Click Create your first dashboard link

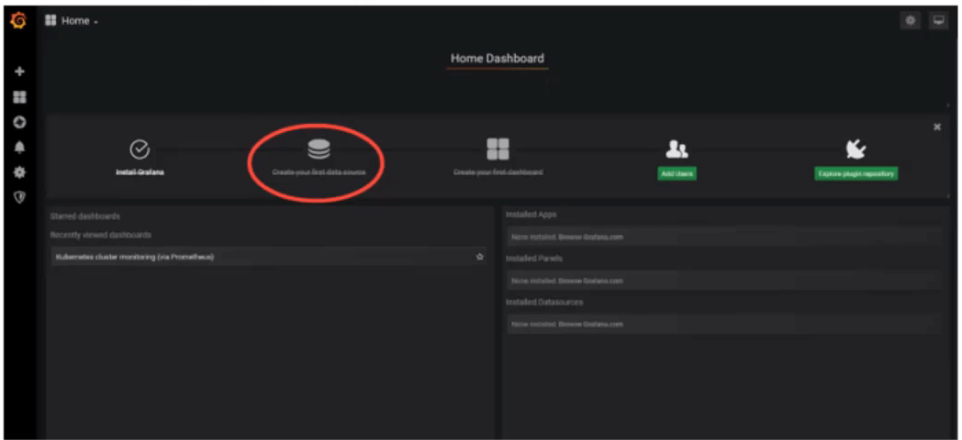498,172
